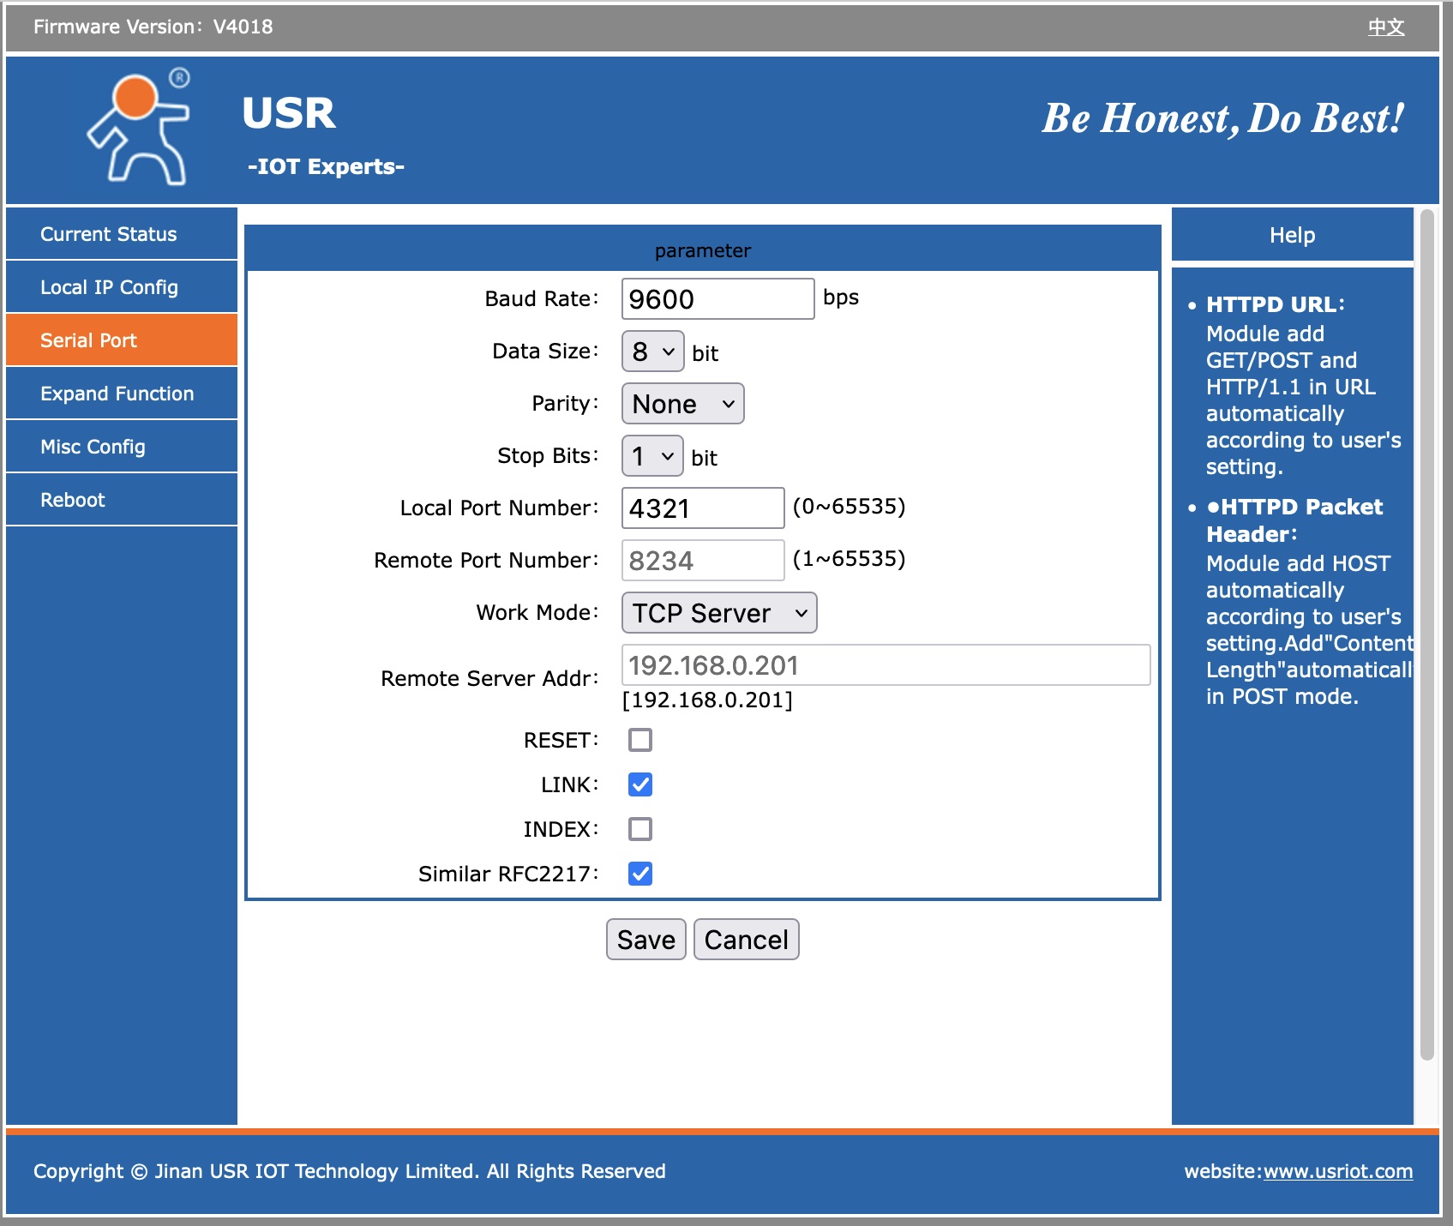This screenshot has width=1453, height=1226.
Task: Open the Data Size dropdown
Action: click(652, 352)
